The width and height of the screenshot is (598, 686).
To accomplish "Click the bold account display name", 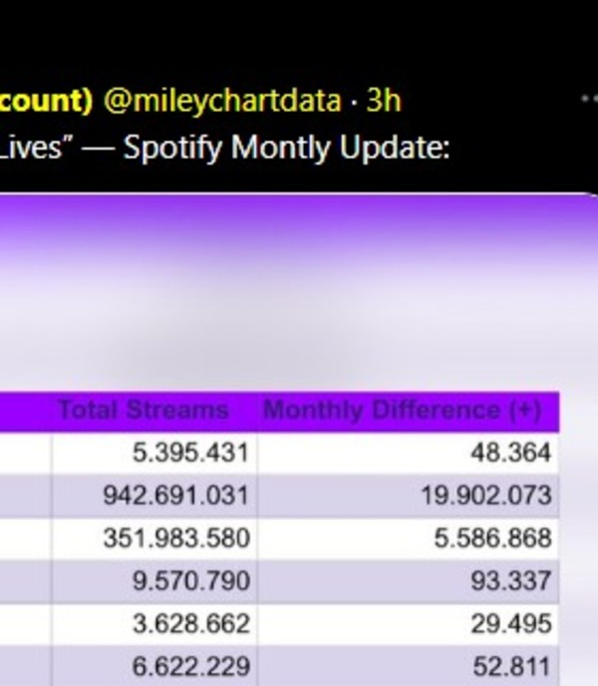I will [45, 101].
